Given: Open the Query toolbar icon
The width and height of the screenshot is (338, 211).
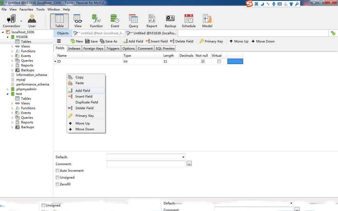Looking at the screenshot, I should tap(133, 21).
